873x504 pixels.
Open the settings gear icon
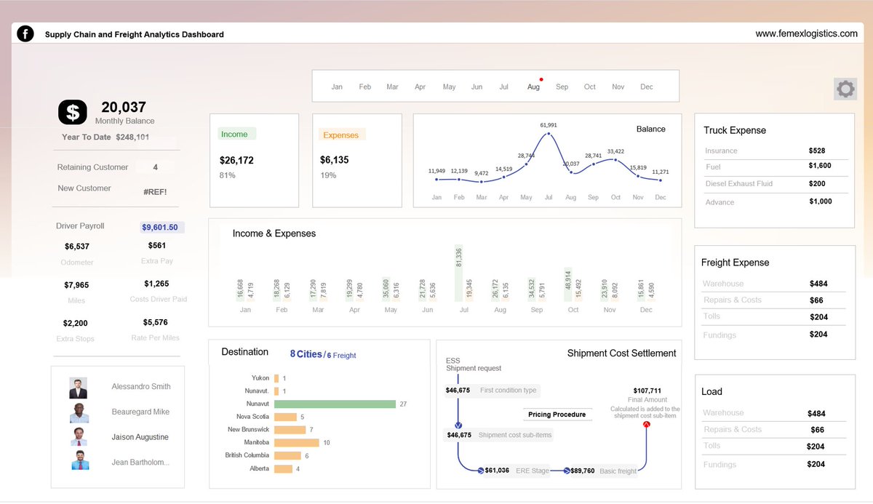845,89
